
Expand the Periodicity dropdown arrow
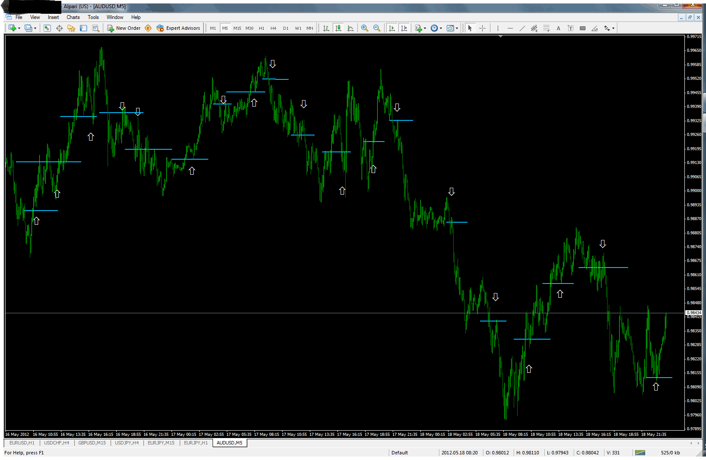[441, 28]
